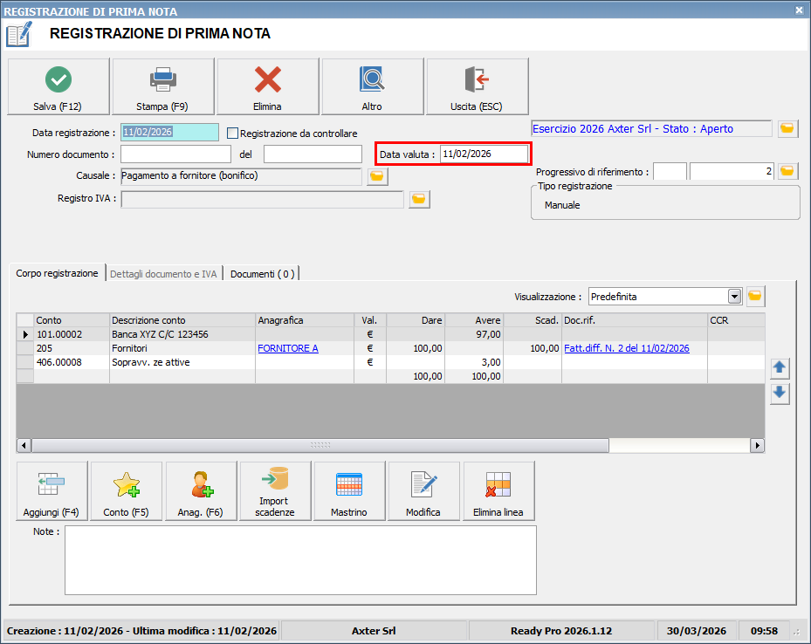Click inside the Note text area

[x=300, y=560]
